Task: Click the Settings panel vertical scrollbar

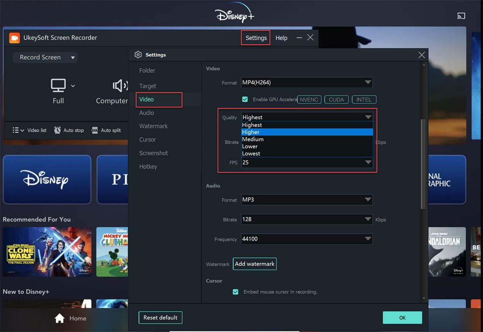Action: pos(423,161)
